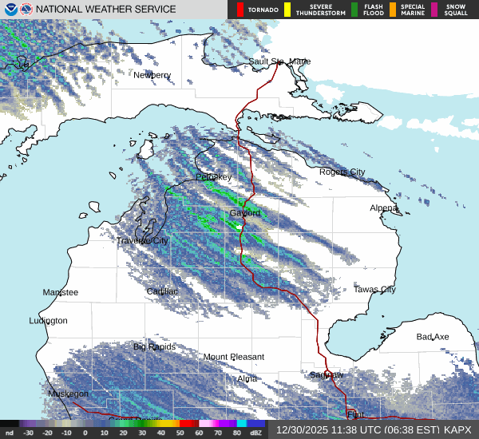479x439 pixels.
Task: Click the red Tornado legend swatch
Action: tap(240, 10)
